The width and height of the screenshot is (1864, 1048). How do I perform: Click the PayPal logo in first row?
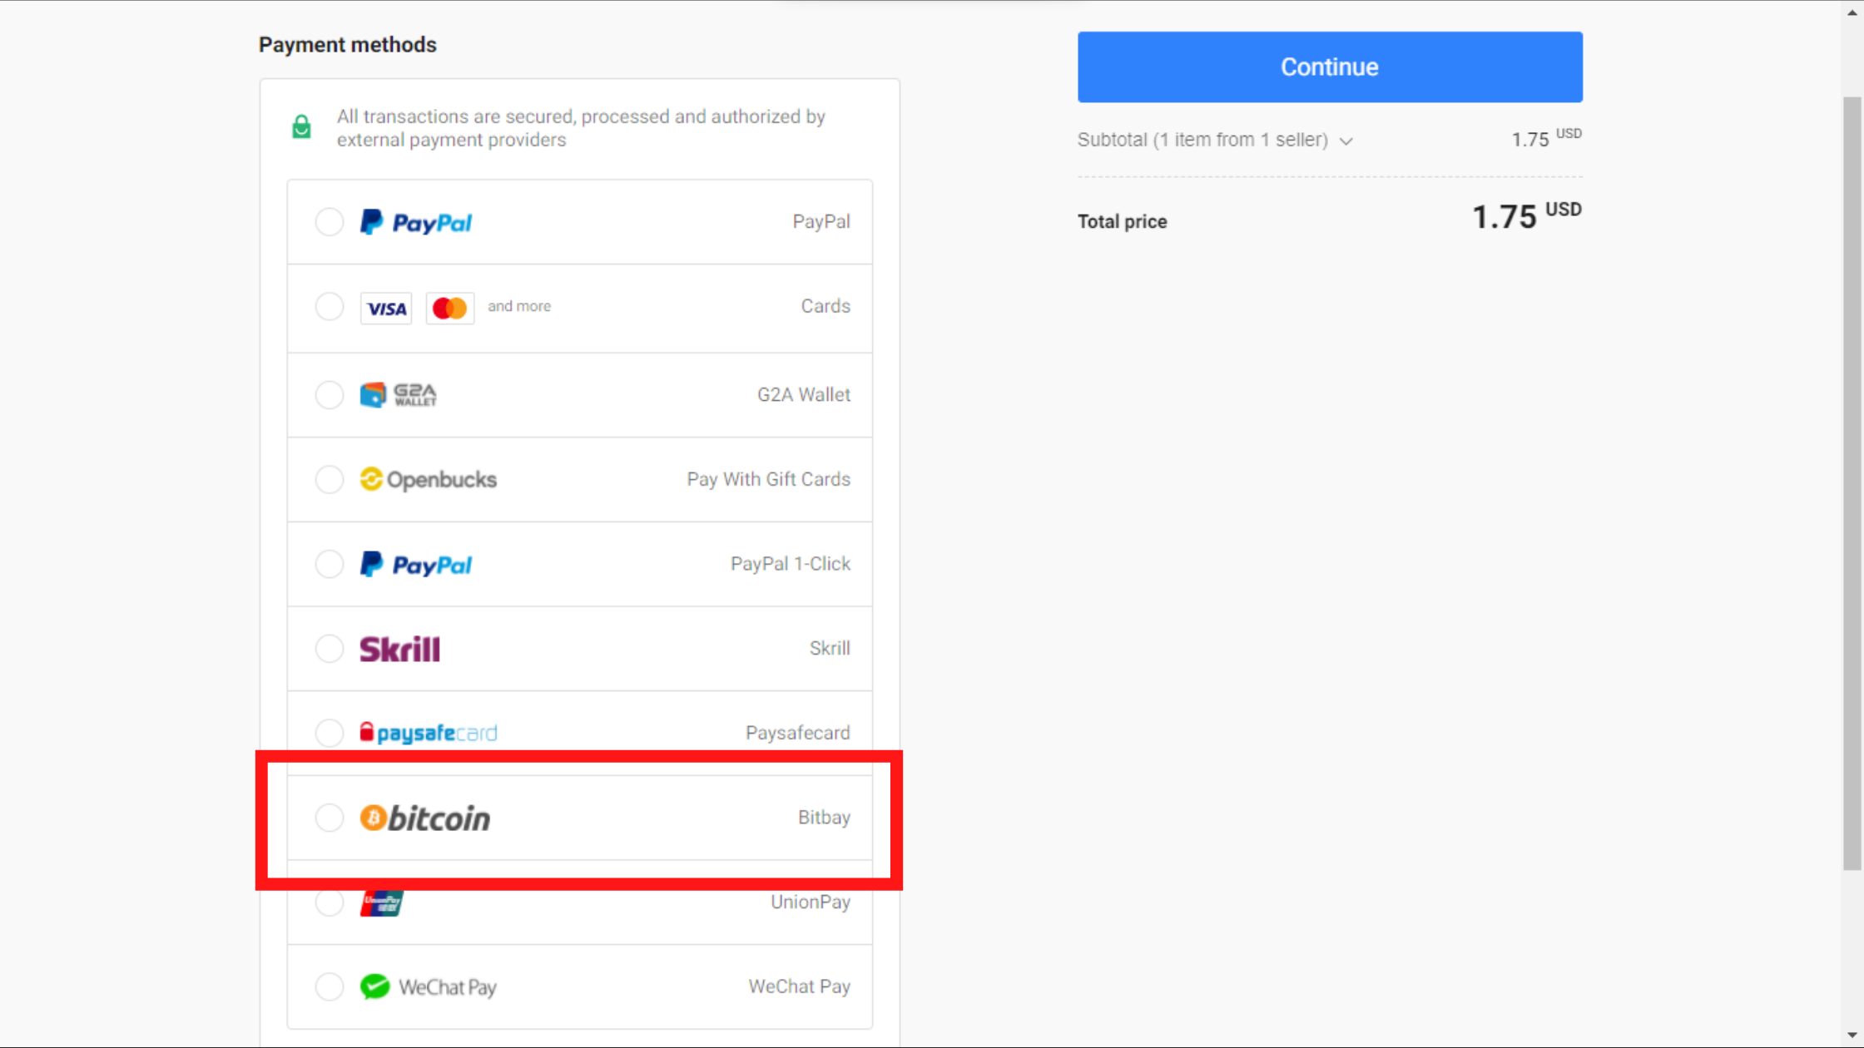tap(416, 222)
